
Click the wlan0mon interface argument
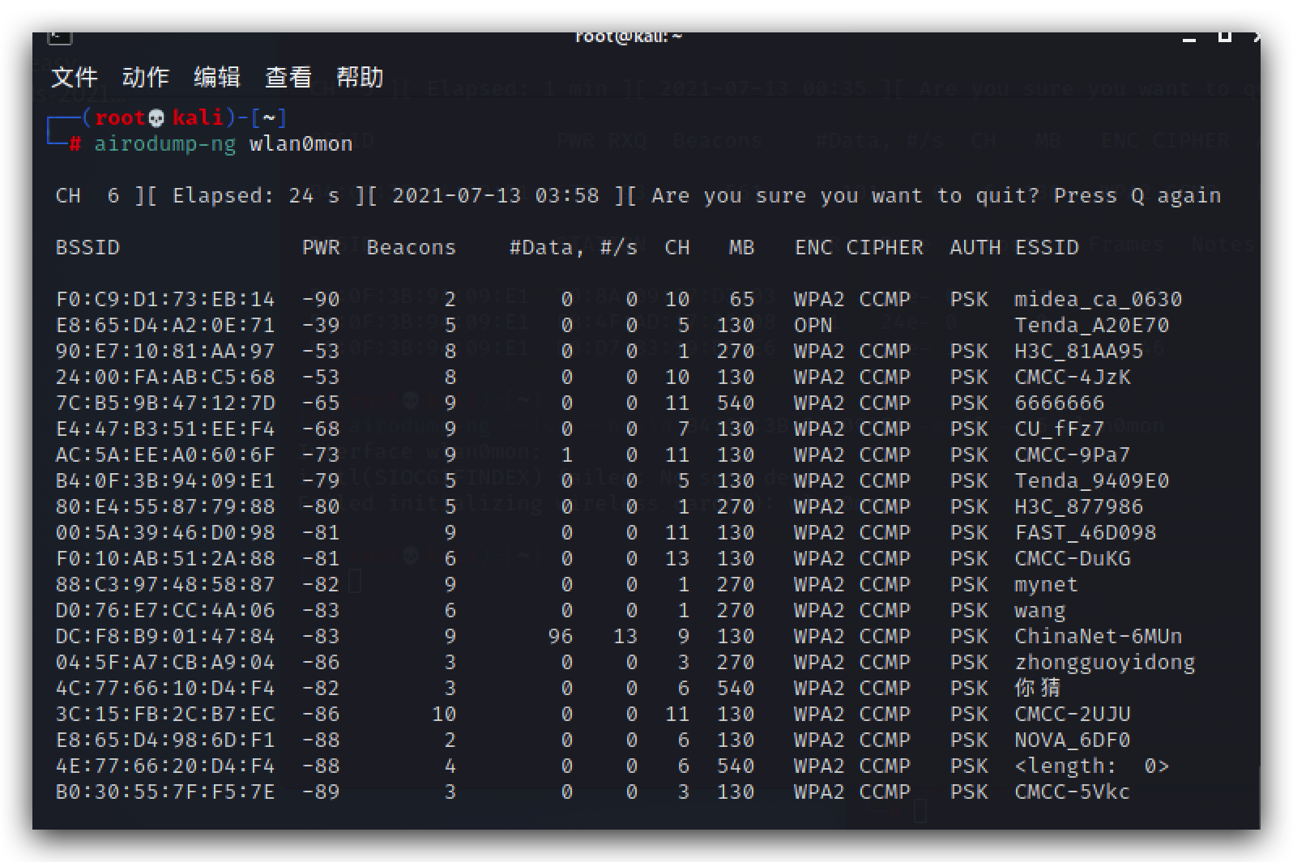tap(301, 144)
